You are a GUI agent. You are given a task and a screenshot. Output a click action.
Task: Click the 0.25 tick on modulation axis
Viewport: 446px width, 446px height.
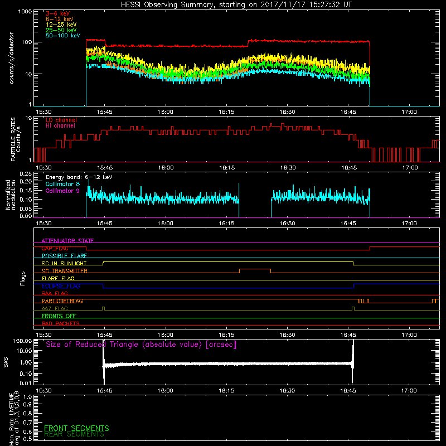26,174
